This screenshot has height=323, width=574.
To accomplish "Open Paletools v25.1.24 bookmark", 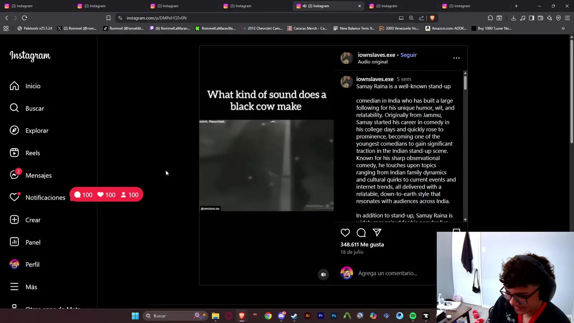I will click(x=35, y=28).
